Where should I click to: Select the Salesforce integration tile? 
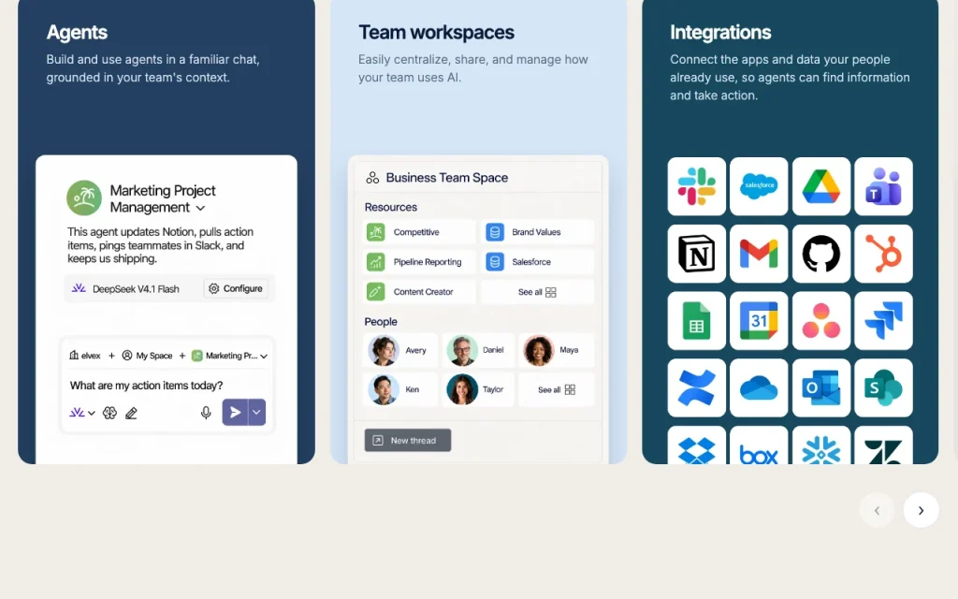pos(759,186)
